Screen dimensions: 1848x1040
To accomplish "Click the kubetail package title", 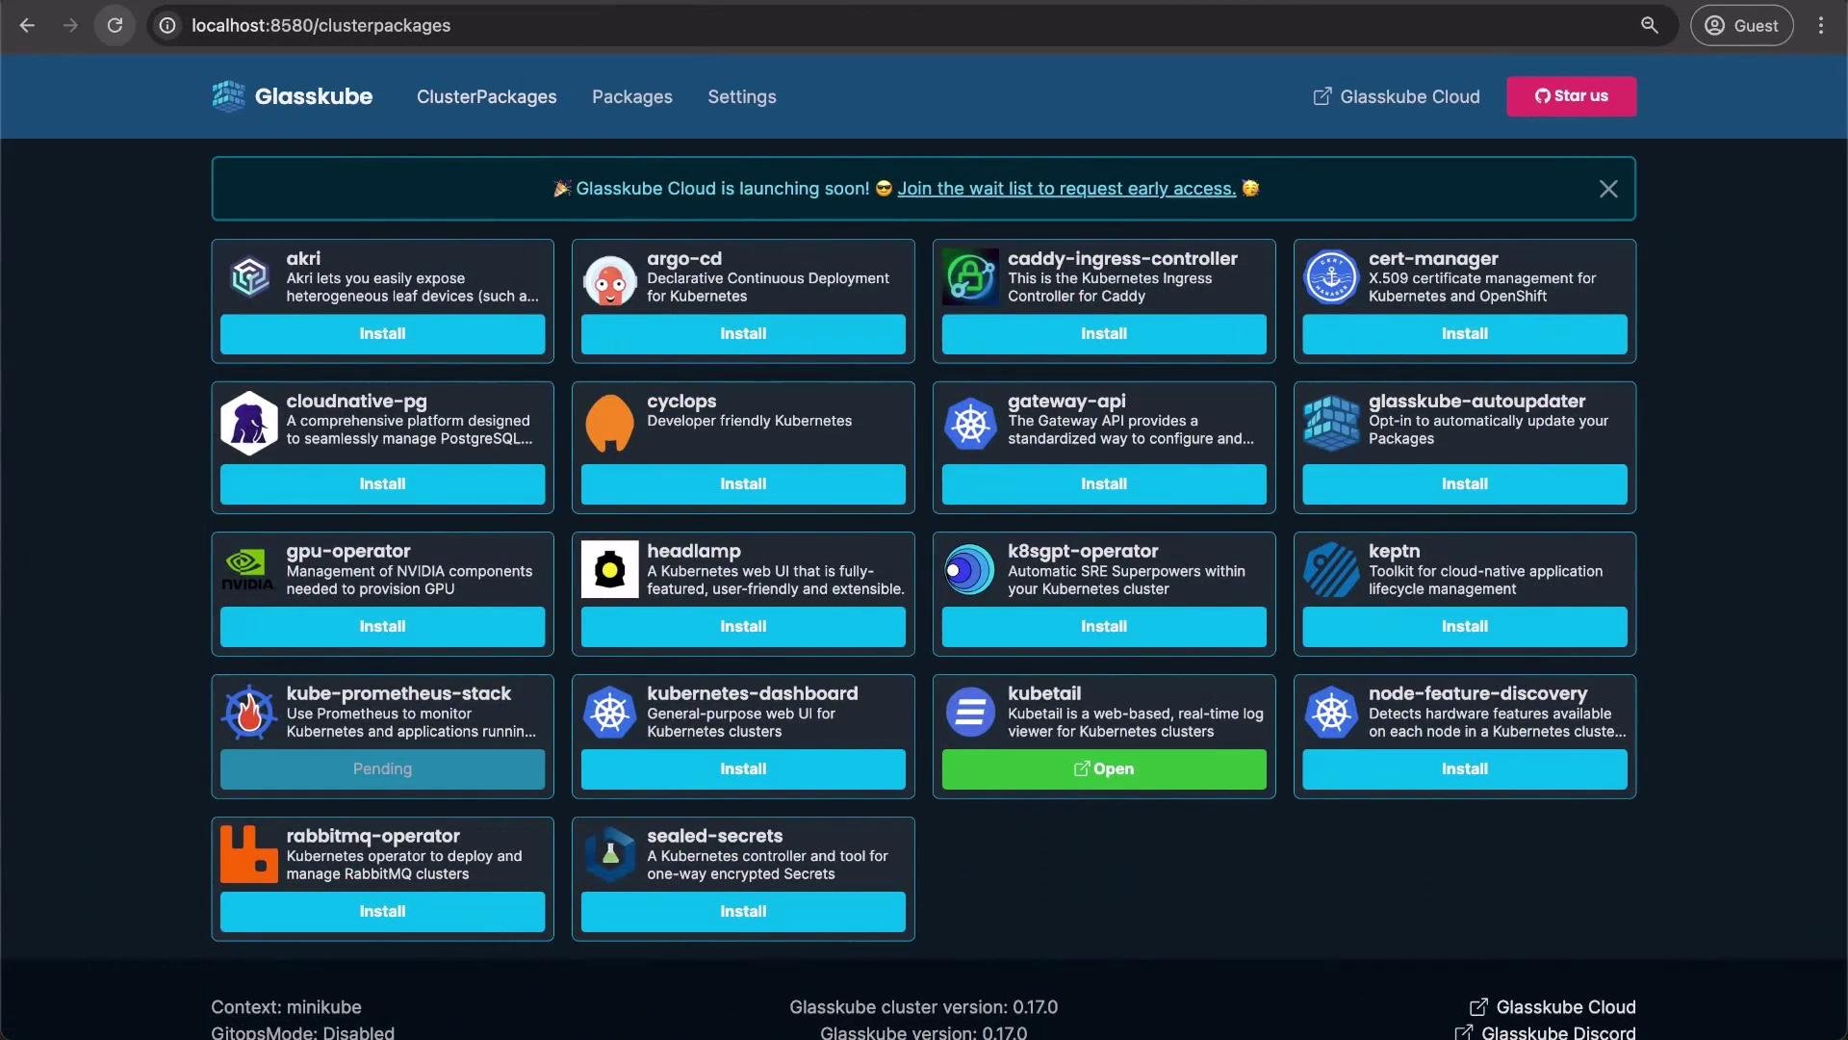I will coord(1044,693).
